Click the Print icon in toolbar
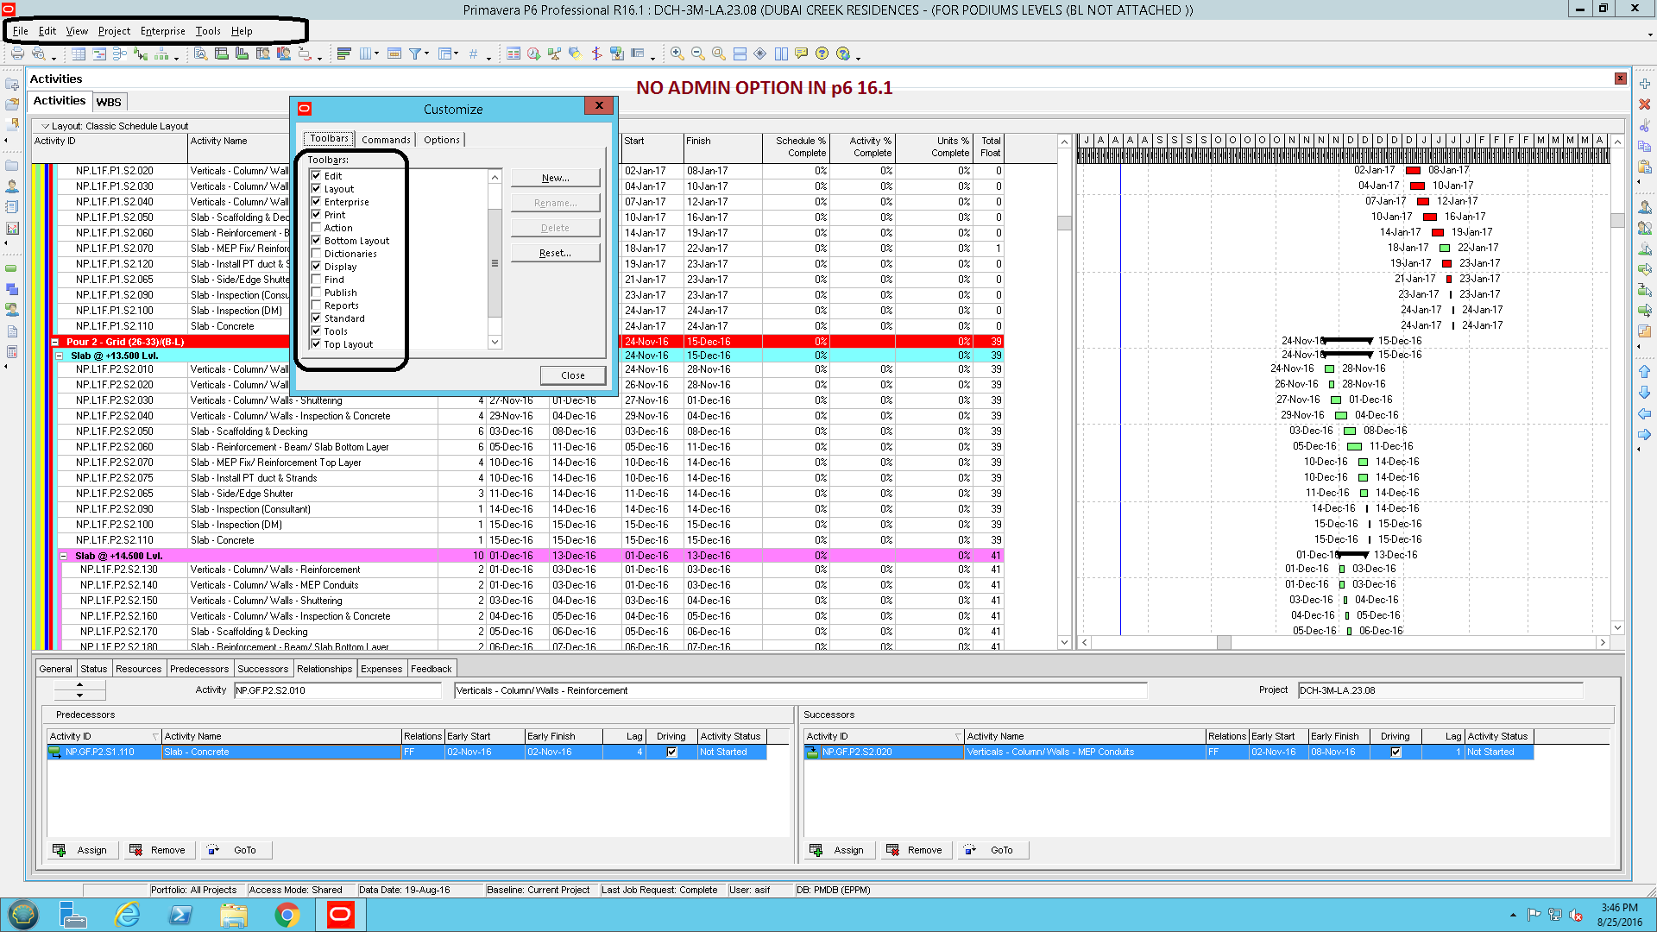This screenshot has height=932, width=1657. click(17, 54)
